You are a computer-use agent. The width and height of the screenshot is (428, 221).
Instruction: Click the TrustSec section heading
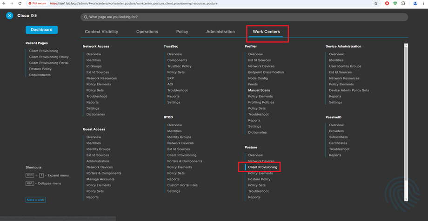click(171, 46)
